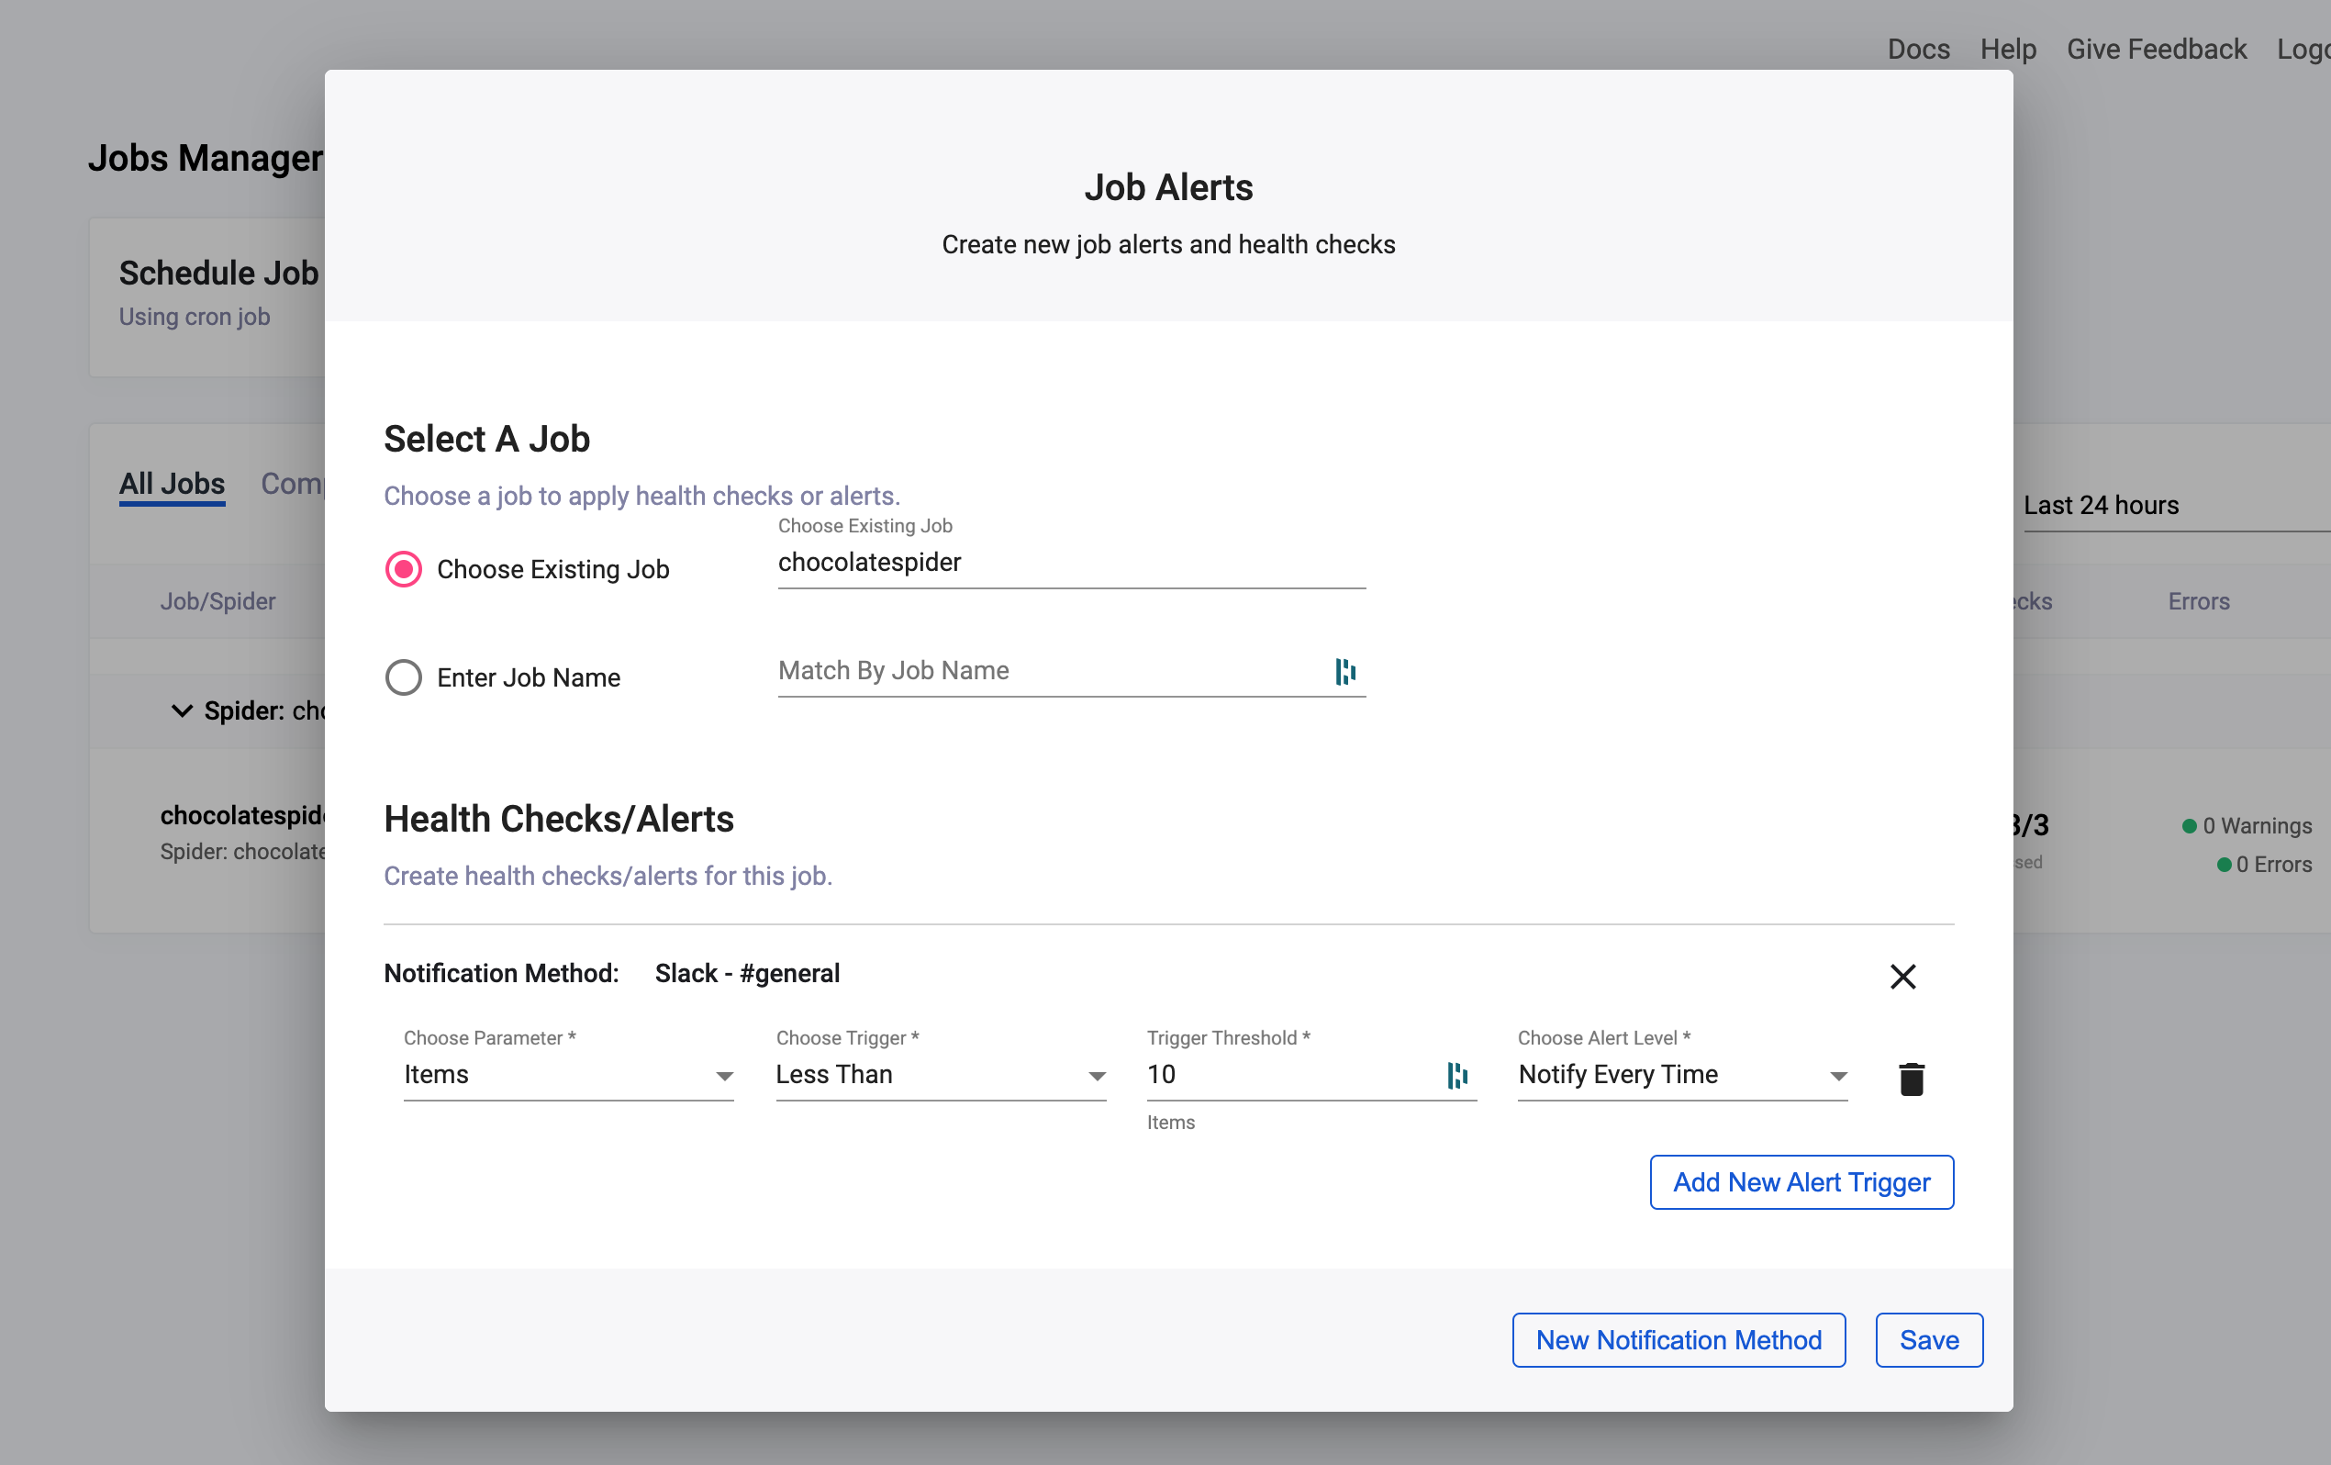Open the Help menu link

[x=2008, y=50]
